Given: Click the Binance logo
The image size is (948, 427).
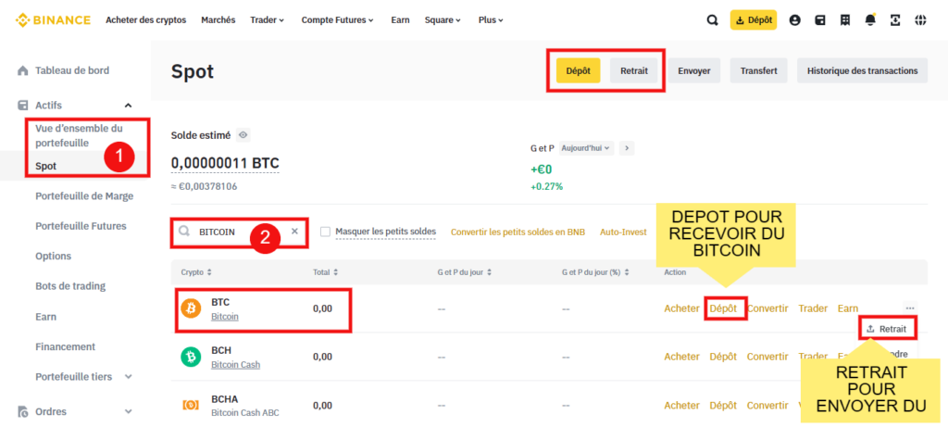Looking at the screenshot, I should [53, 20].
